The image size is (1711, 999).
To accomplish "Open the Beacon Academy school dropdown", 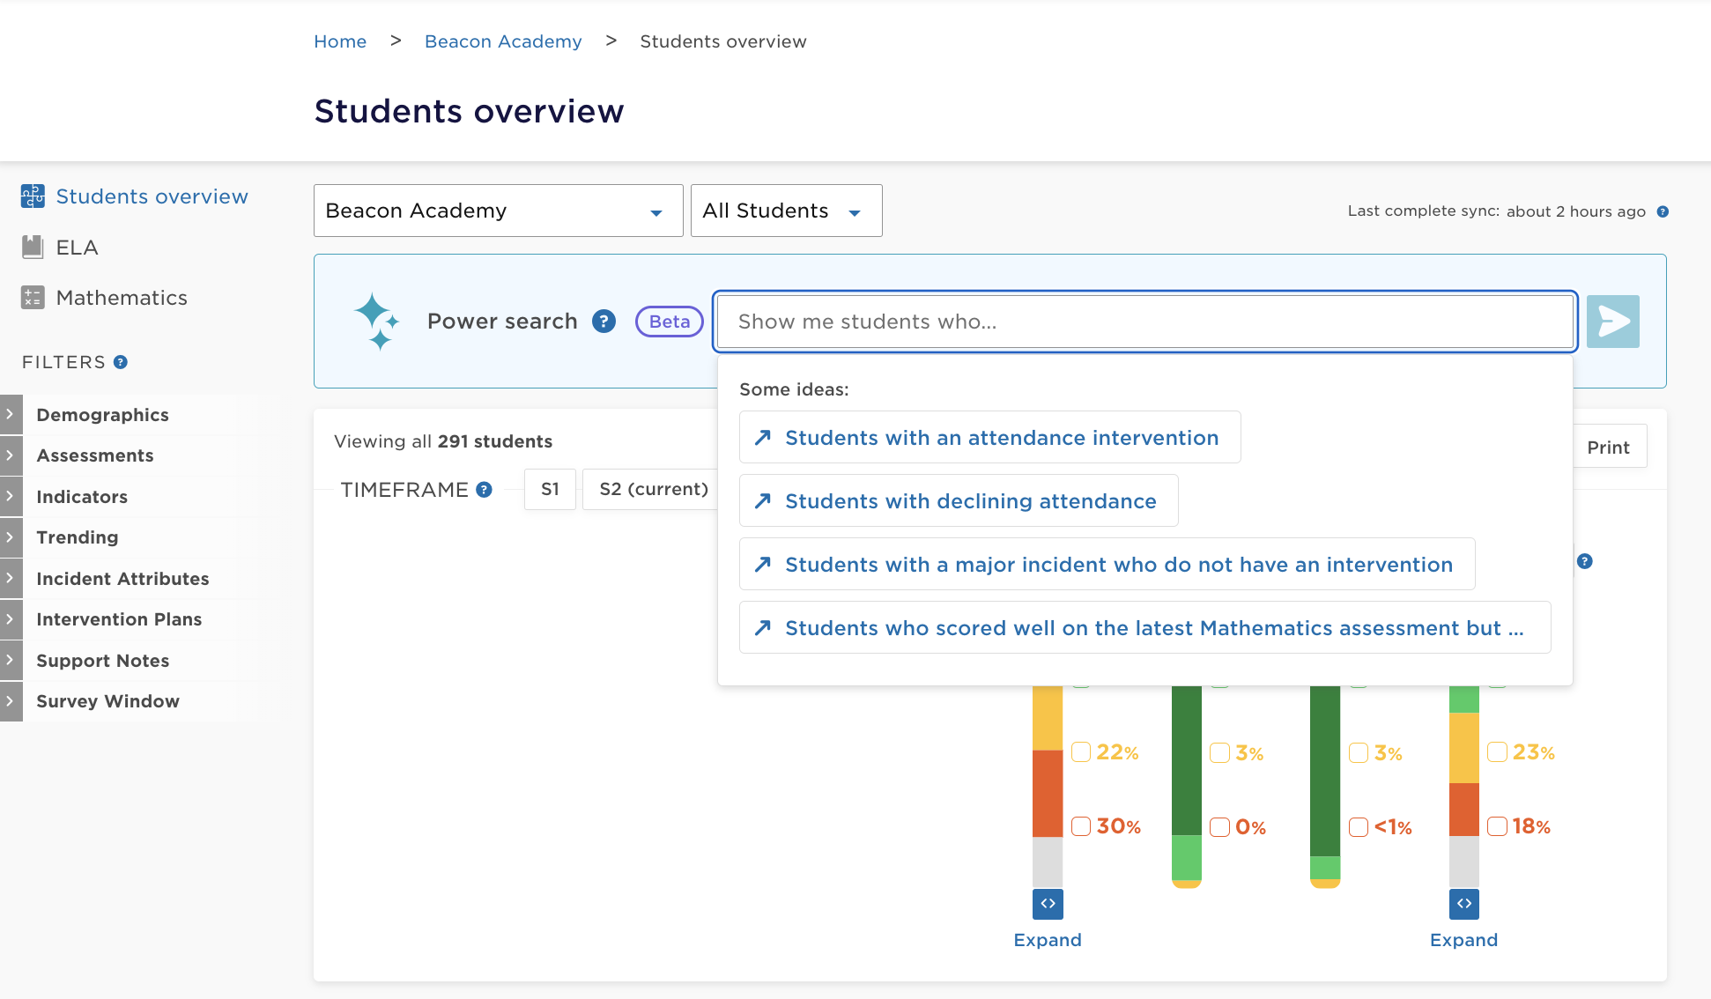I will (499, 211).
